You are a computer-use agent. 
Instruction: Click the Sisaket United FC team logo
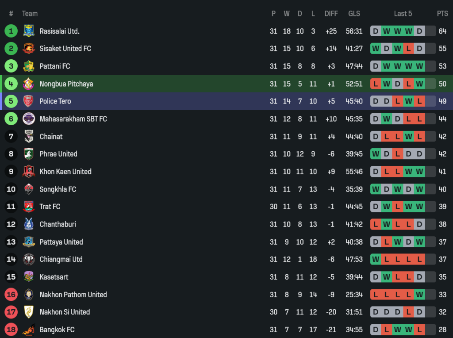(29, 49)
